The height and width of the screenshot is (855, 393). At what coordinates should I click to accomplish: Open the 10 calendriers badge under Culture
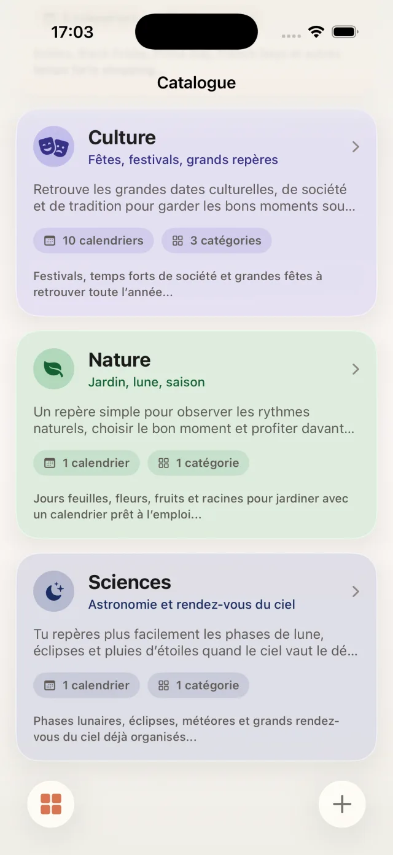click(93, 240)
